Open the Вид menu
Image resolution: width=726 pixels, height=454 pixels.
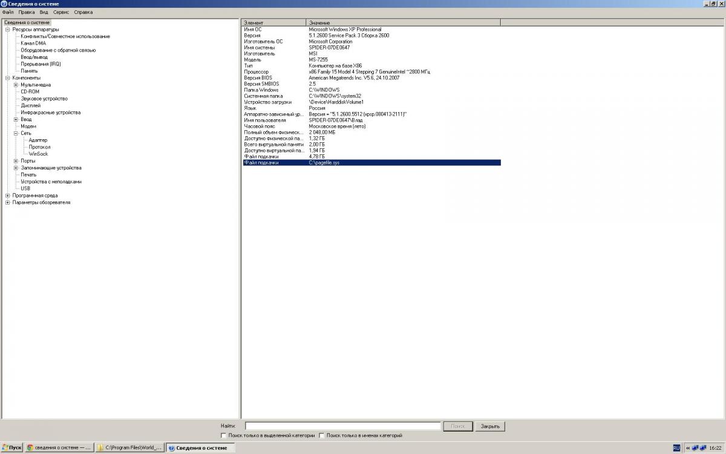pyautogui.click(x=44, y=12)
